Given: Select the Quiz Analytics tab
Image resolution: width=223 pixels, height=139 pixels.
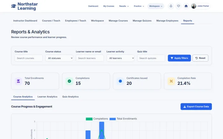Looking at the screenshot, I should point(70,97).
